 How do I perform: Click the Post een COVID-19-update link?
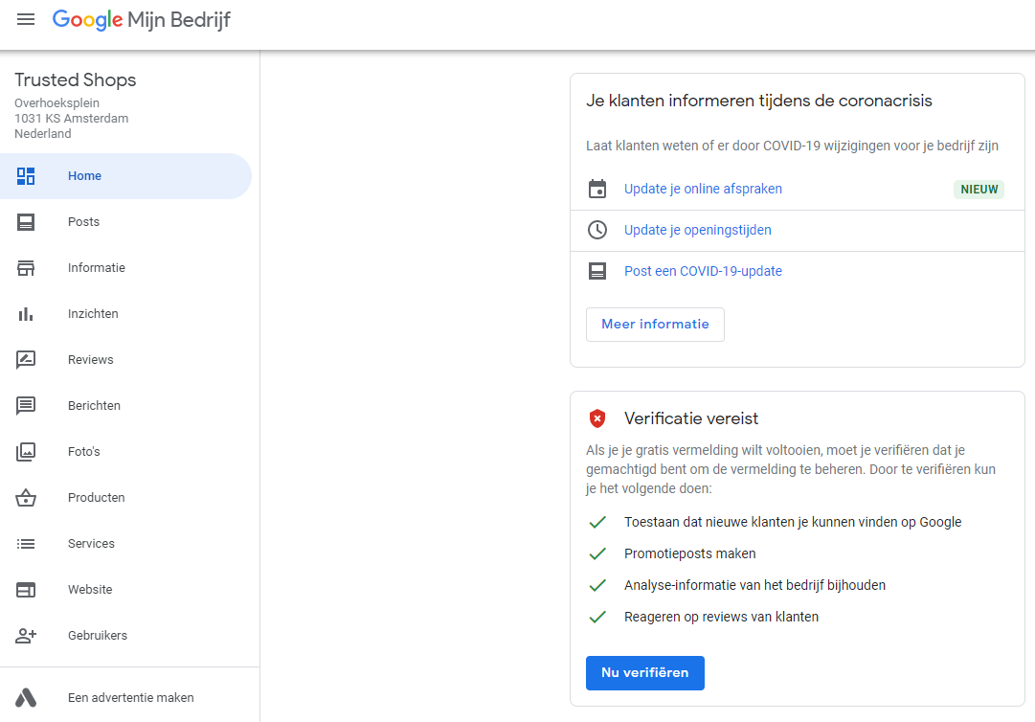coord(703,271)
